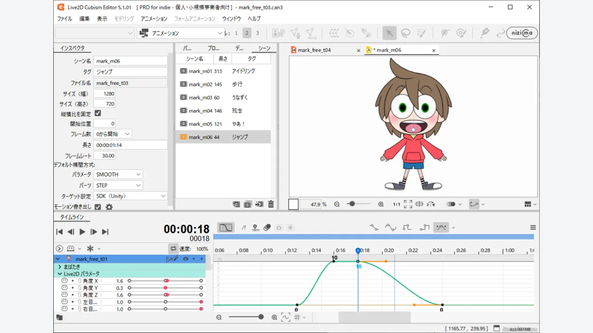The image size is (593, 333).
Task: Select the linear curve type icon
Action: point(374,227)
